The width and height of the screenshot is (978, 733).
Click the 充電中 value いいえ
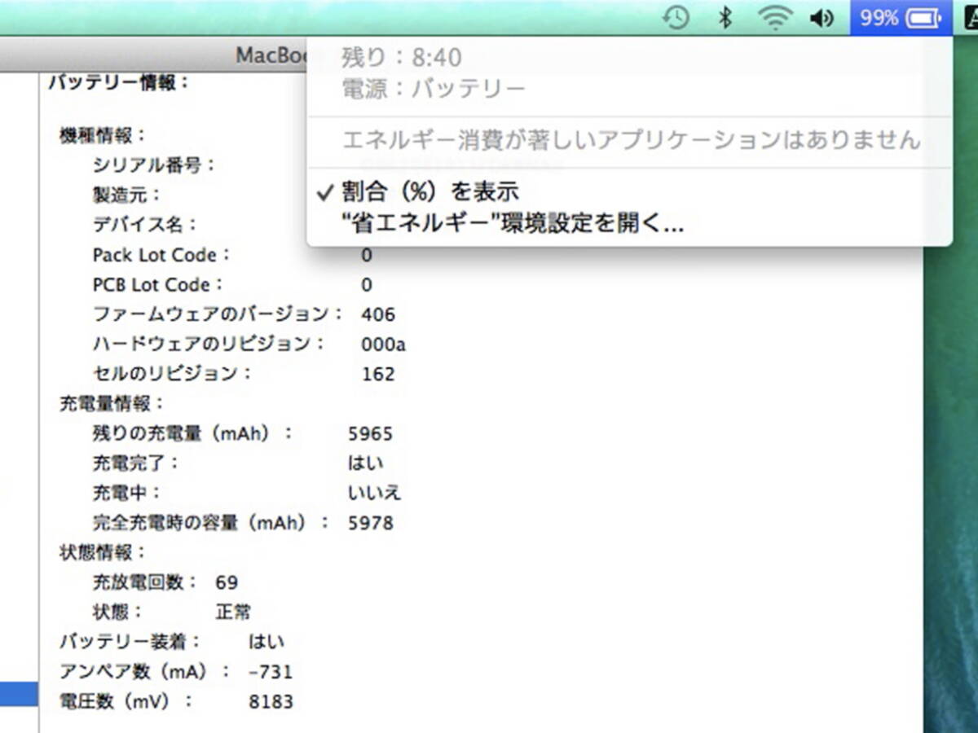tap(374, 493)
